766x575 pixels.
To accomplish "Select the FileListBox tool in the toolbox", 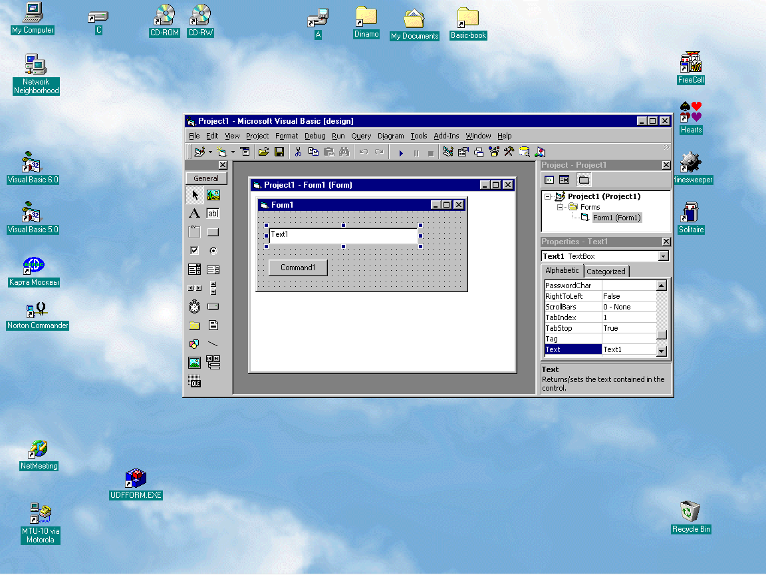I will click(x=213, y=325).
